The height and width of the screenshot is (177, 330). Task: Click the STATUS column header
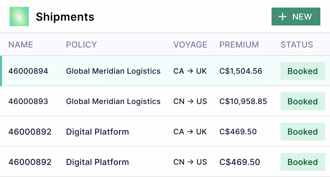tap(297, 45)
